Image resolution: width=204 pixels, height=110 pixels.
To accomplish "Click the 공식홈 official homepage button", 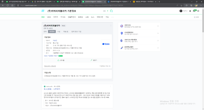I will point(61,60).
